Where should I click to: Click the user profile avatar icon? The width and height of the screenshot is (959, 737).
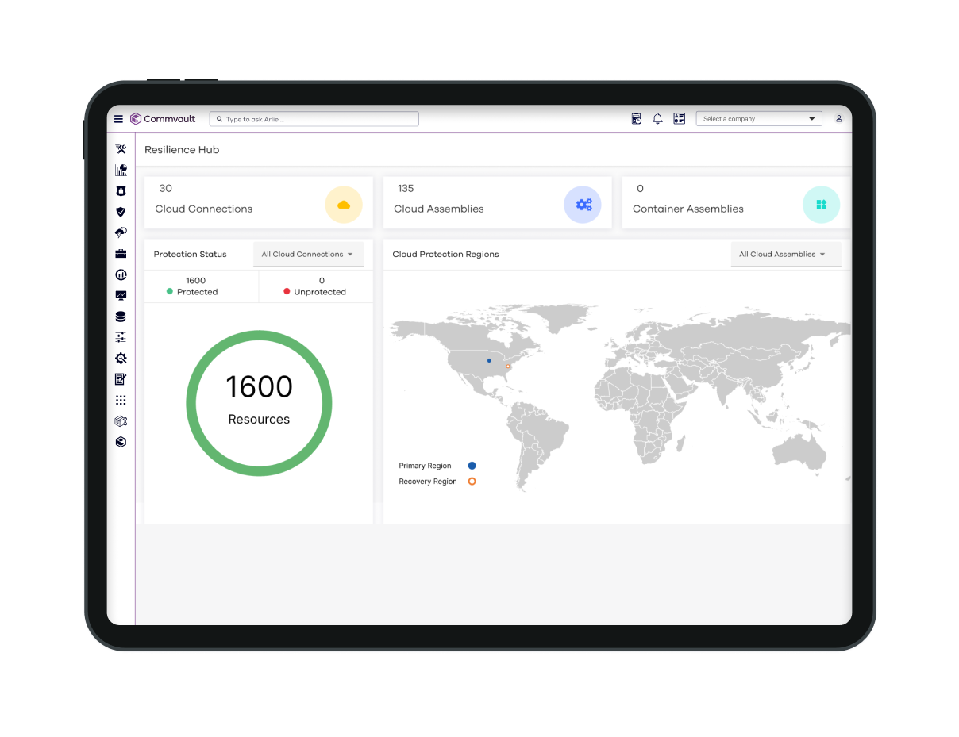point(838,119)
